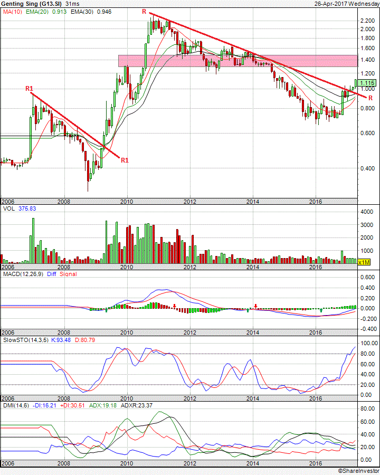The width and height of the screenshot is (380, 475).
Task: Click the ADX:19.18 value
Action: [103, 406]
